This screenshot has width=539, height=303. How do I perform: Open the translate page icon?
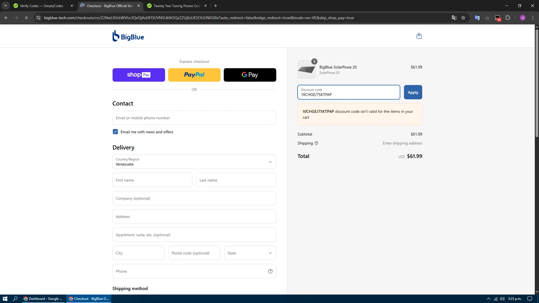[x=454, y=18]
